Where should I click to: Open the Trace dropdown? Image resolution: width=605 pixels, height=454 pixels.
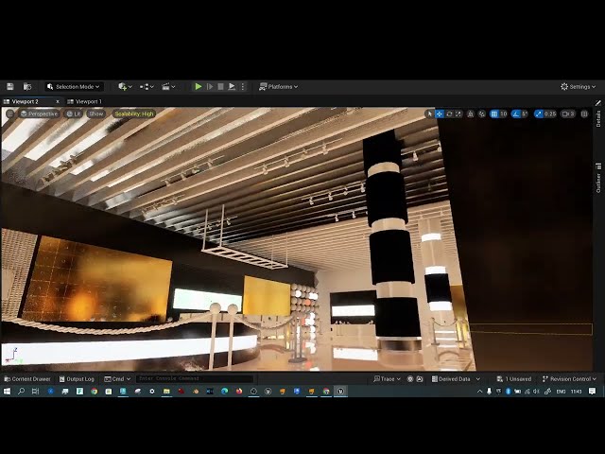387,379
